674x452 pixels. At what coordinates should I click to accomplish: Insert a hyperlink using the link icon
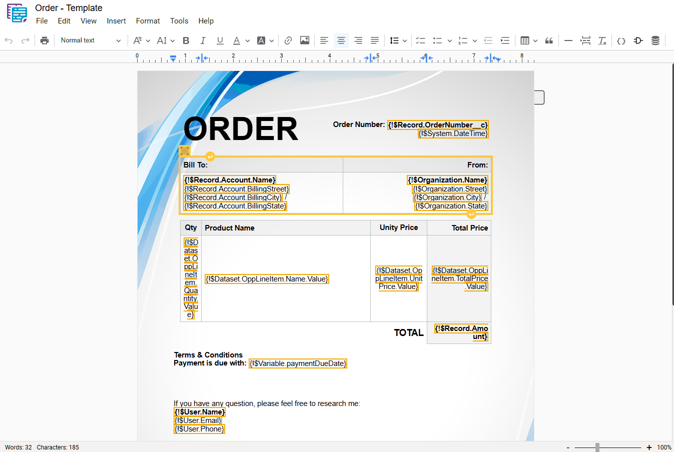[288, 40]
